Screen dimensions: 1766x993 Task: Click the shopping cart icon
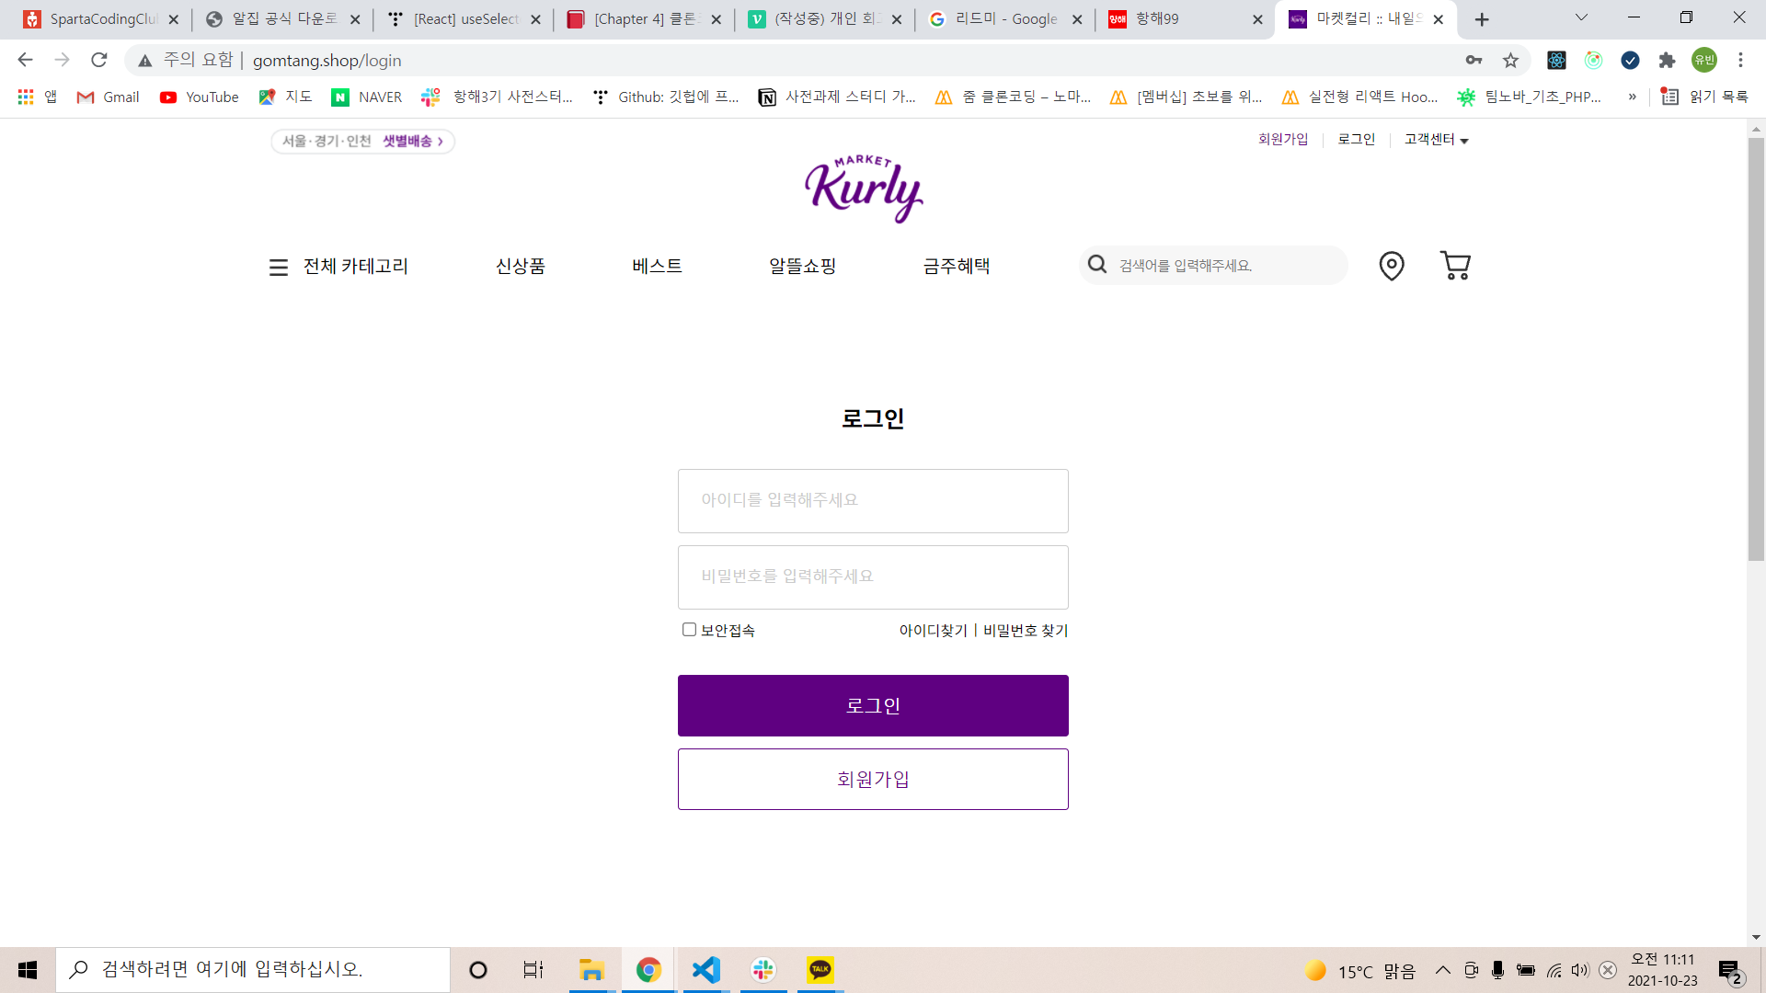pyautogui.click(x=1454, y=266)
